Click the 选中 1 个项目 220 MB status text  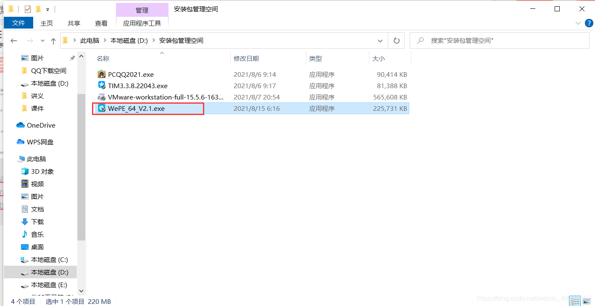coord(78,301)
